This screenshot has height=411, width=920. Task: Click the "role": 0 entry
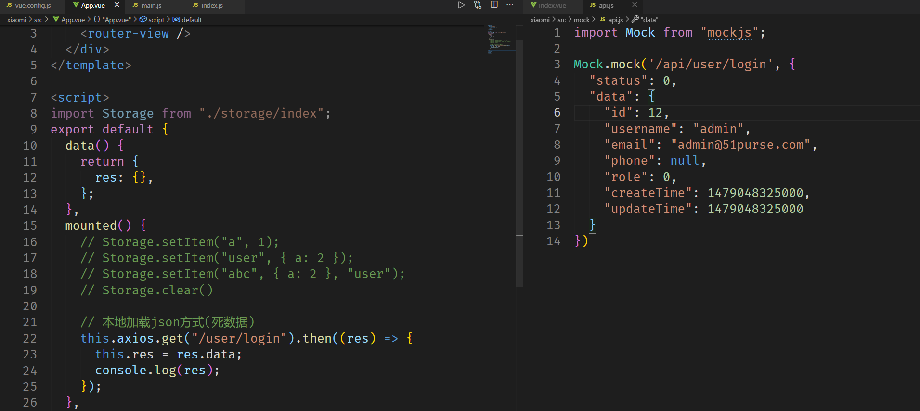pyautogui.click(x=640, y=177)
